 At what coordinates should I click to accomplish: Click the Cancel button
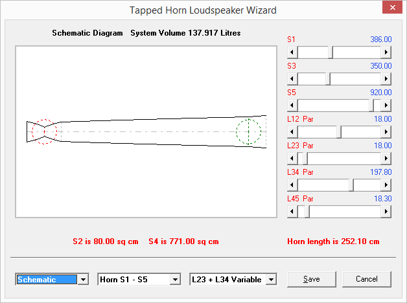tap(367, 279)
